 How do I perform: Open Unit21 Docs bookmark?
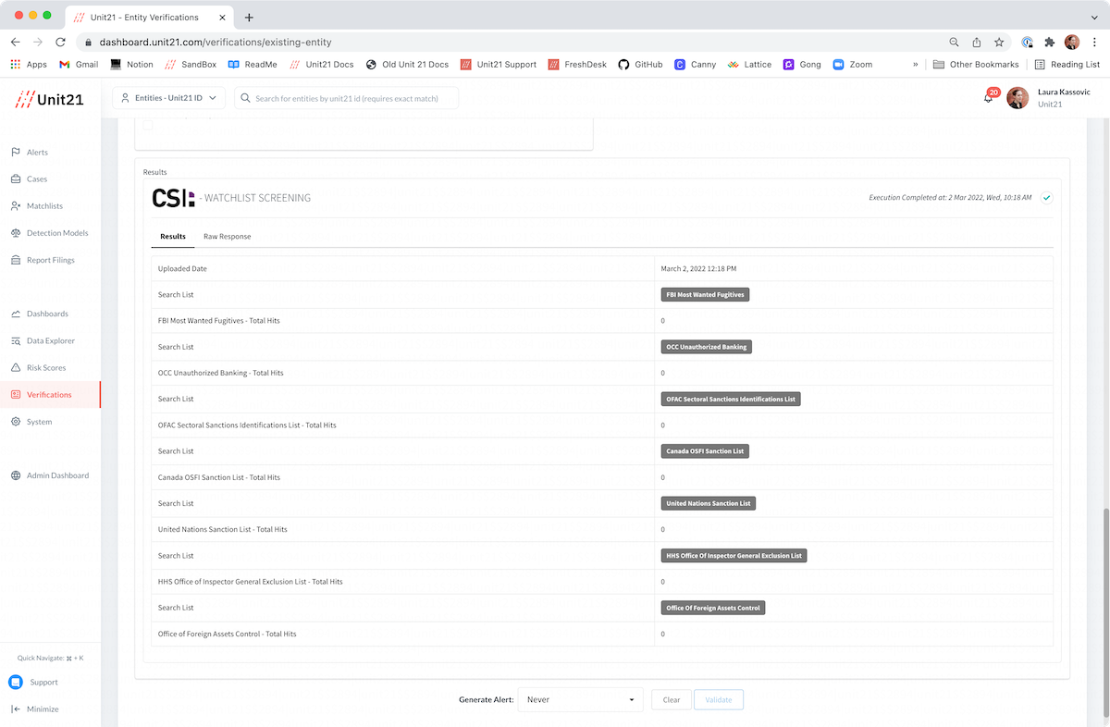[x=321, y=65]
